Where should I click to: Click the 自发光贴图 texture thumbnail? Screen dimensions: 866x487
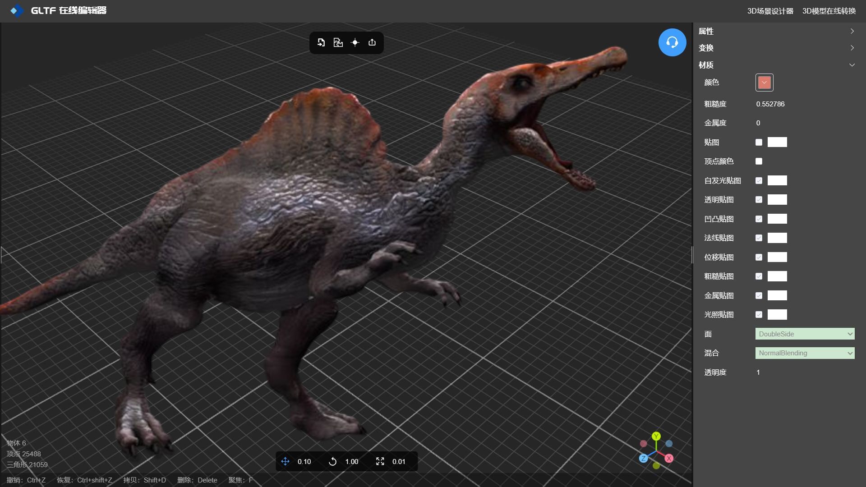point(777,181)
